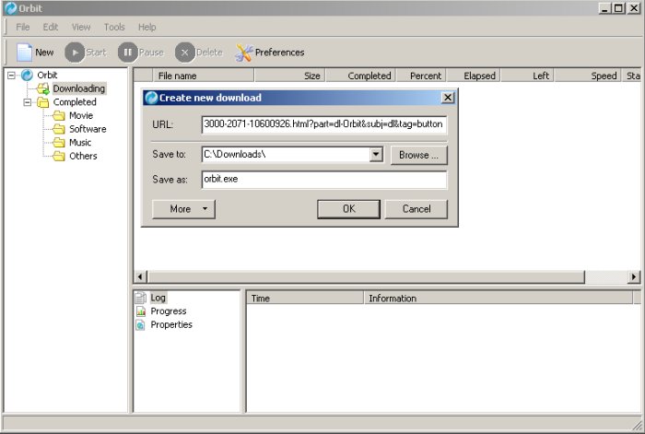Sort by Elapsed column header
645x434 pixels.
474,76
